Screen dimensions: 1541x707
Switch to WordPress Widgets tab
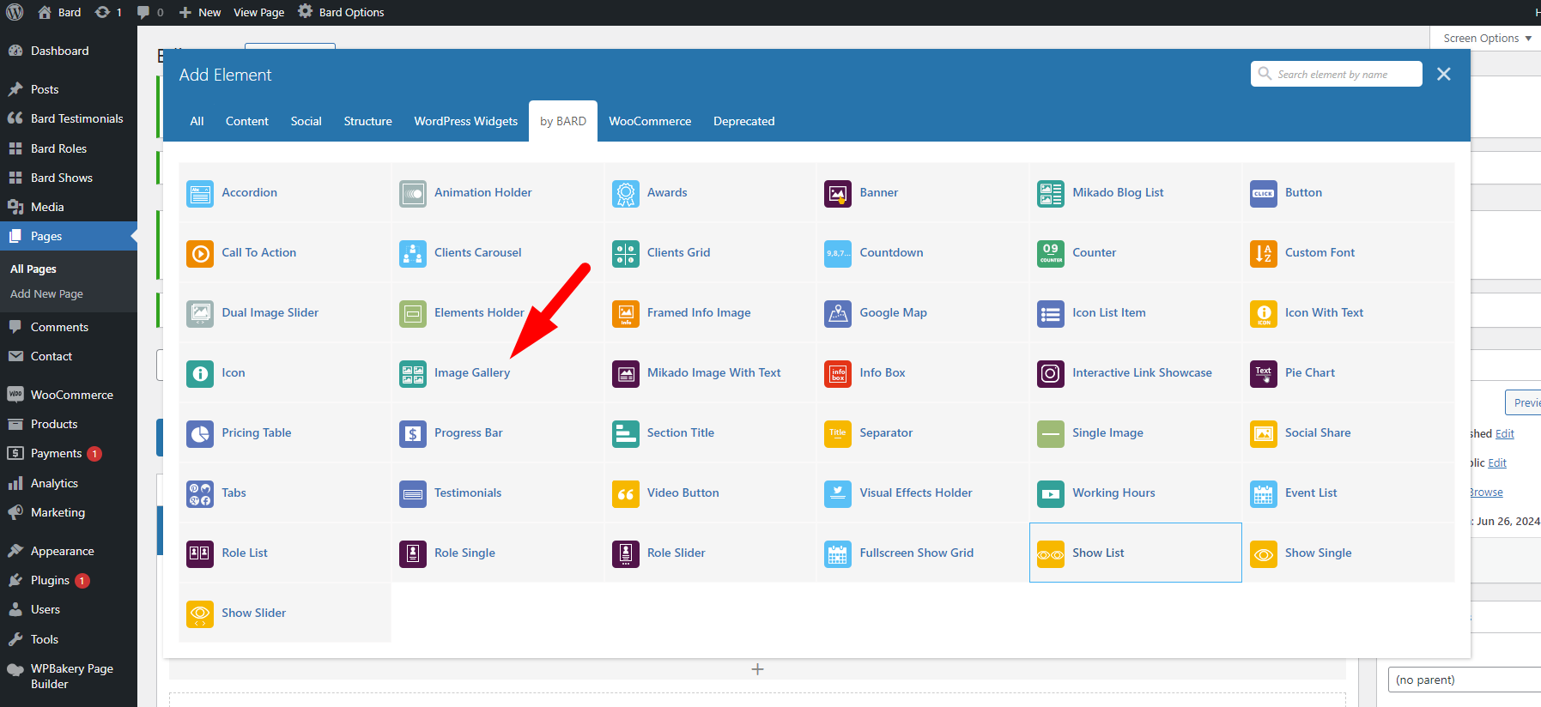[466, 121]
